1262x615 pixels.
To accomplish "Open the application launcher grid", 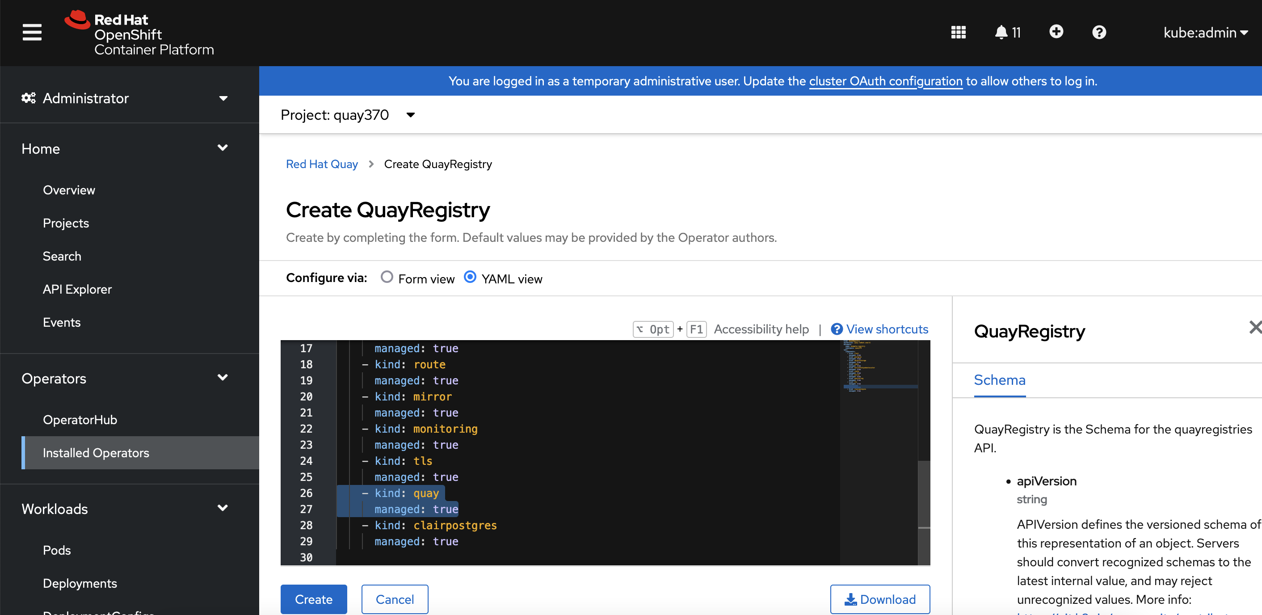I will pos(958,32).
